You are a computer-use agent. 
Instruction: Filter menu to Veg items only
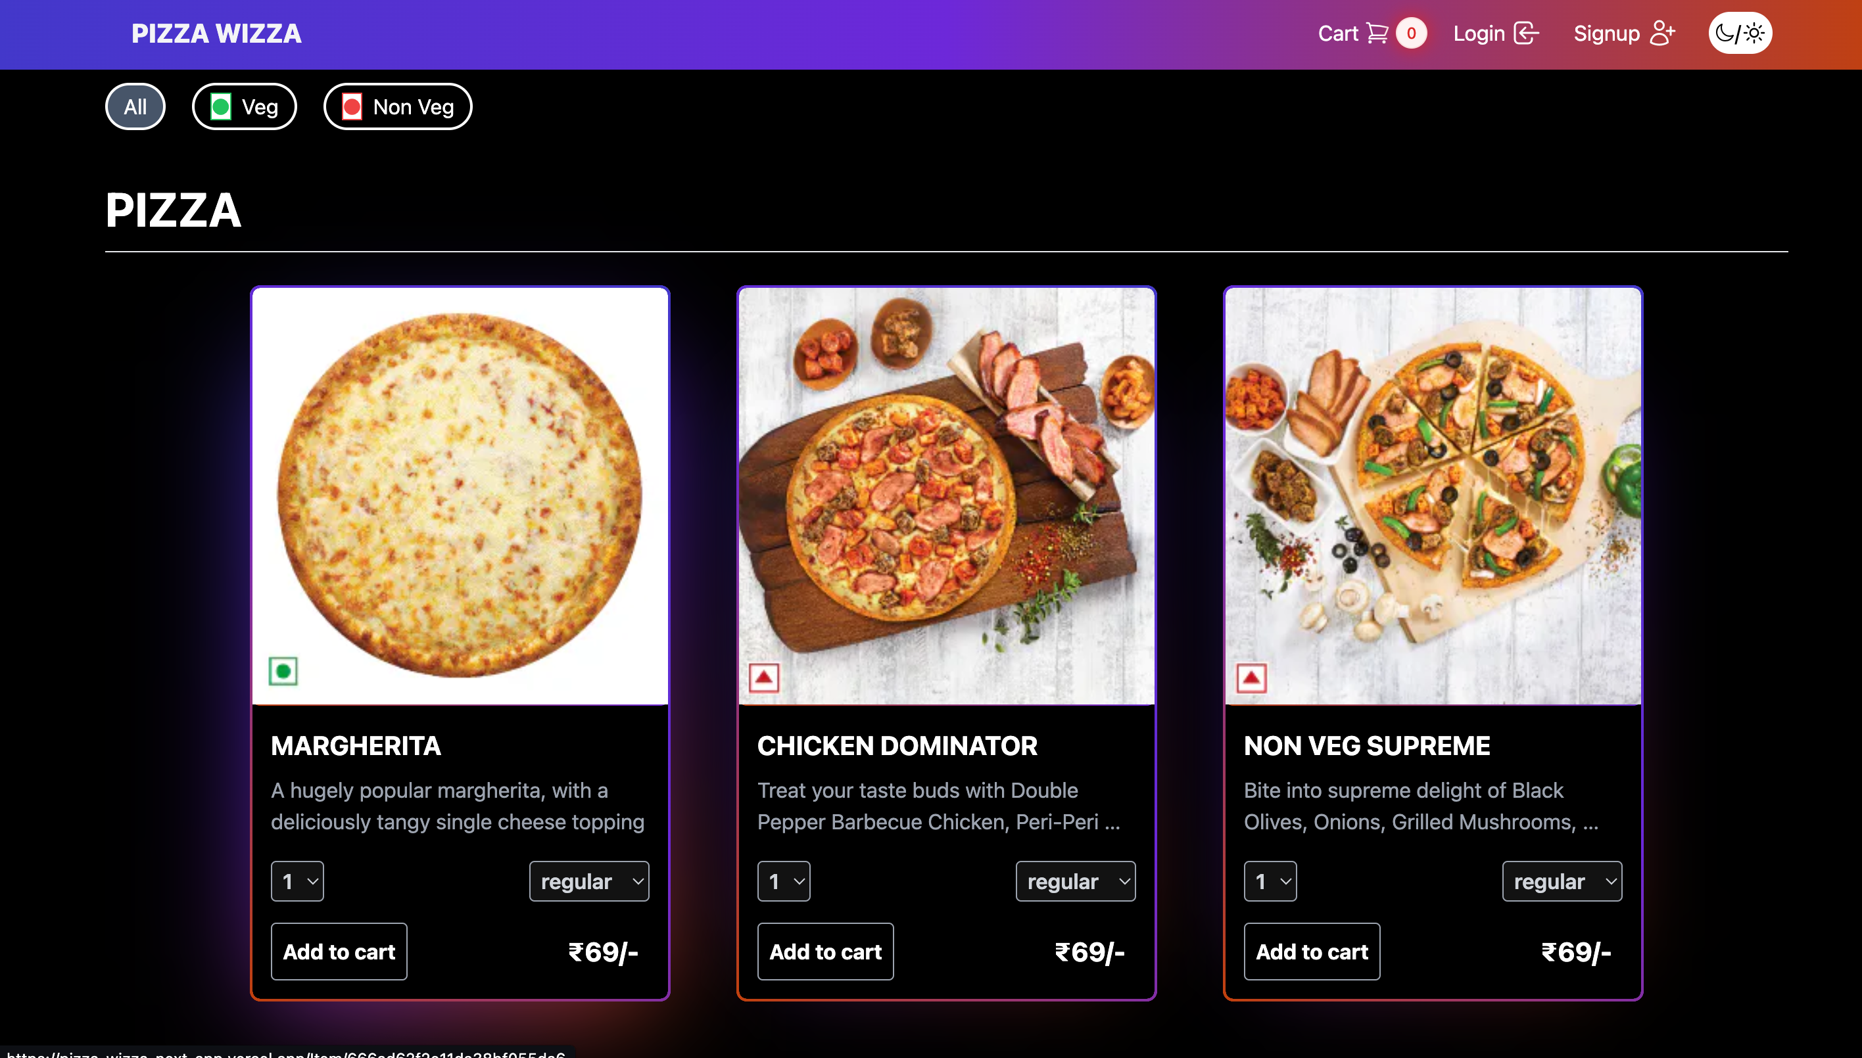point(245,107)
